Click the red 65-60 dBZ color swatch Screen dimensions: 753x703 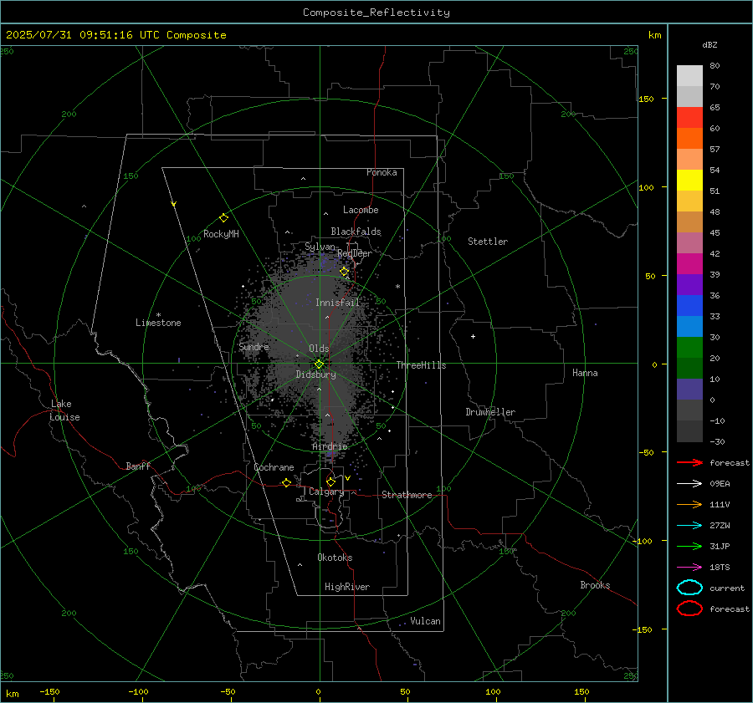[689, 117]
